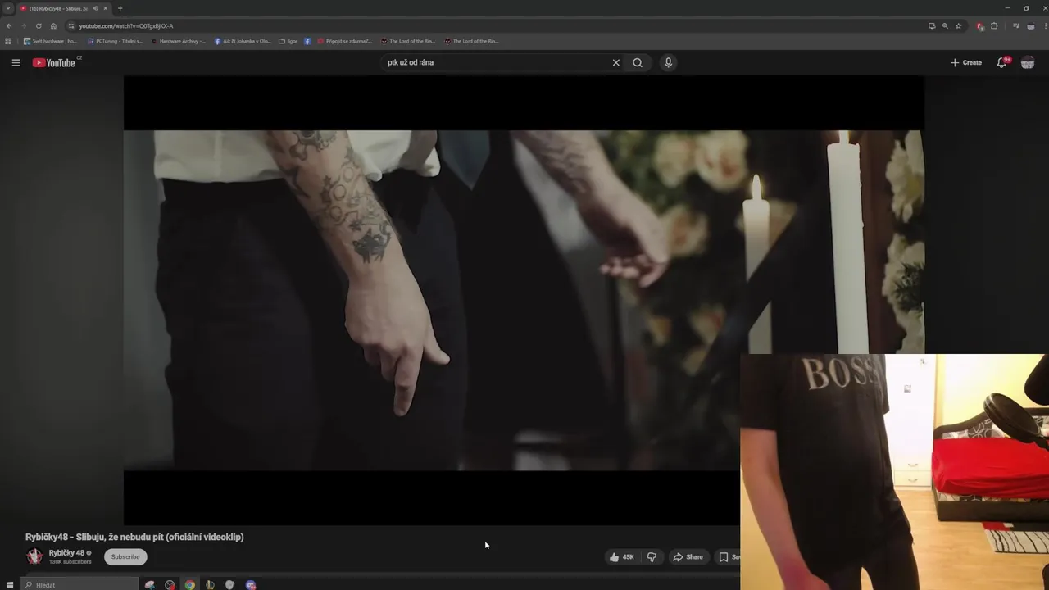Viewport: 1049px width, 590px height.
Task: Expand the 'Igor' bookmarks folder
Action: pos(288,41)
